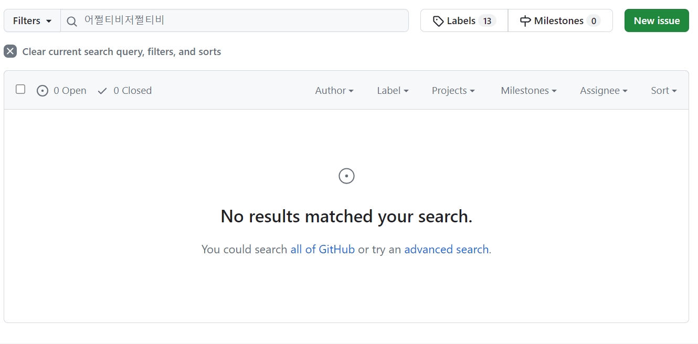The height and width of the screenshot is (344, 698).
Task: Click the open issues circle icon
Action: 43,91
